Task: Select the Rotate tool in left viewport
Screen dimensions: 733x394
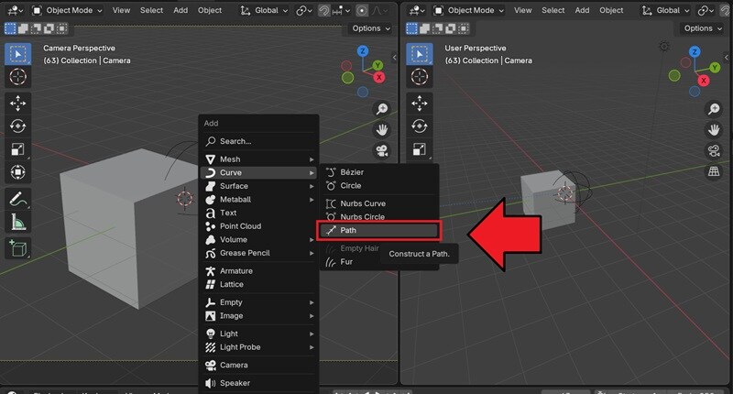Action: coord(17,126)
